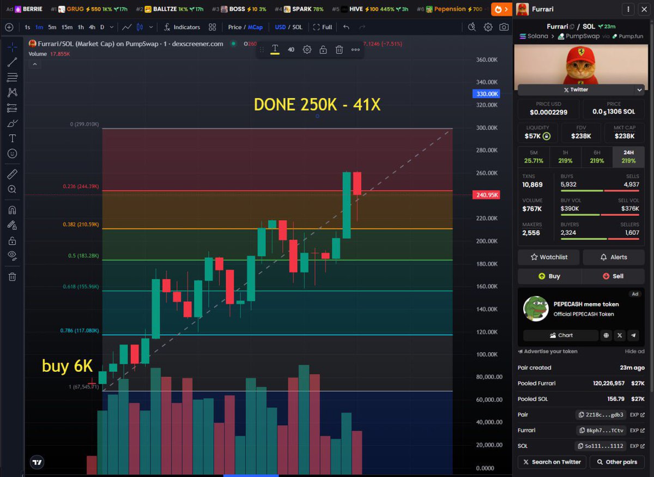Screen dimensions: 654x477
Task: Click the green Buy button
Action: pos(549,276)
